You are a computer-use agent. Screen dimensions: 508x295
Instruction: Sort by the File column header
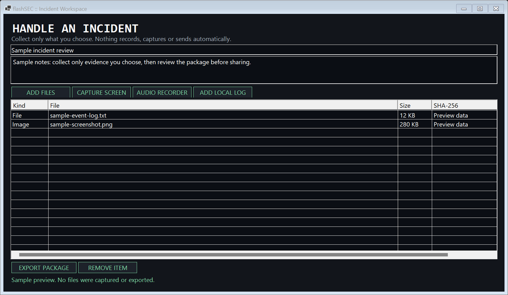click(x=223, y=105)
